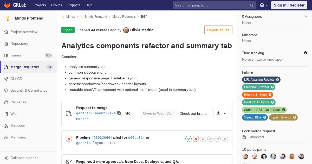312x164 pixels.
Task: Click the Members people icon
Action: (x=6, y=137)
